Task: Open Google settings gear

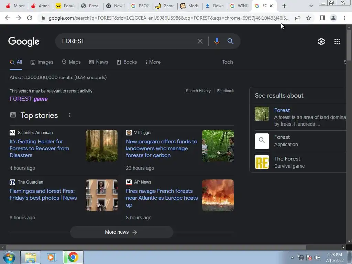Action: (321, 42)
